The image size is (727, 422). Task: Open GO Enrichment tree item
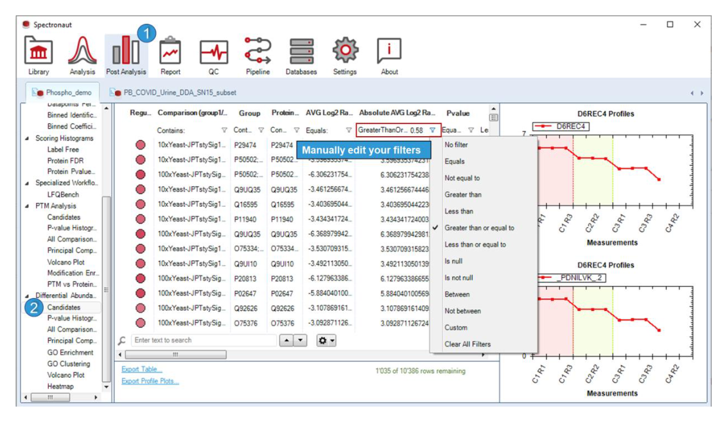[70, 353]
